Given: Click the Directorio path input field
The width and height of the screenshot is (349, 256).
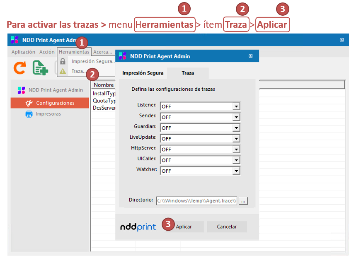Looking at the screenshot, I should [x=196, y=201].
